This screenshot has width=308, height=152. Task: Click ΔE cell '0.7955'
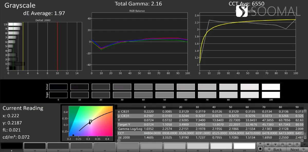coord(217,137)
